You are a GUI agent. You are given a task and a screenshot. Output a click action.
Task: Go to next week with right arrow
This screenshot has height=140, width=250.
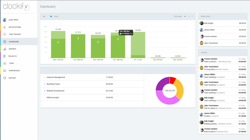pyautogui.click(x=192, y=16)
